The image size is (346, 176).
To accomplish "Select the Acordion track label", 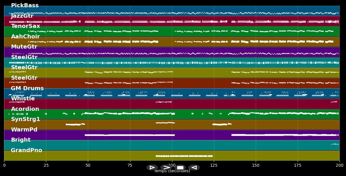I will [25, 109].
